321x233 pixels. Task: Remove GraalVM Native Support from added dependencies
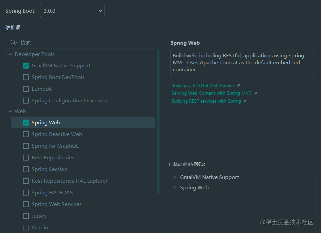(x=175, y=177)
